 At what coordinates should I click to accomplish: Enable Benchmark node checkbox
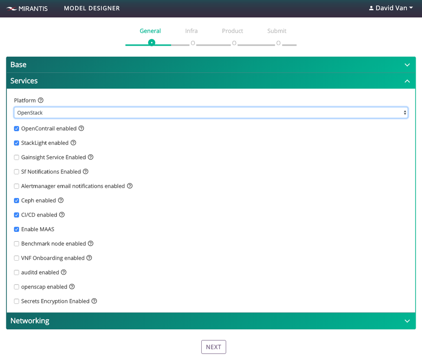click(16, 243)
